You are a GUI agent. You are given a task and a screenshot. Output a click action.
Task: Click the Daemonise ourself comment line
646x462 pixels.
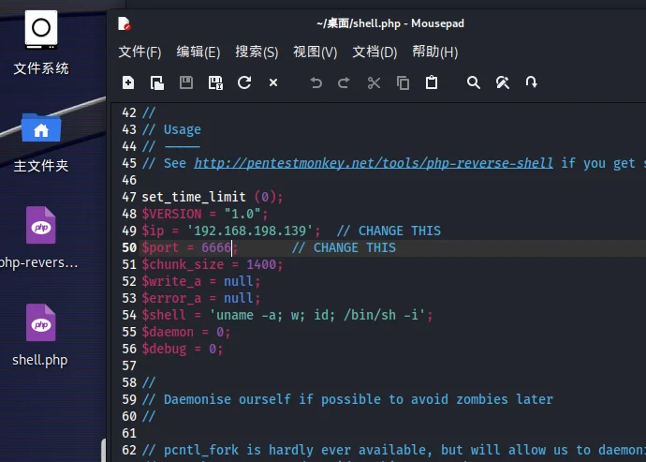[x=347, y=399]
